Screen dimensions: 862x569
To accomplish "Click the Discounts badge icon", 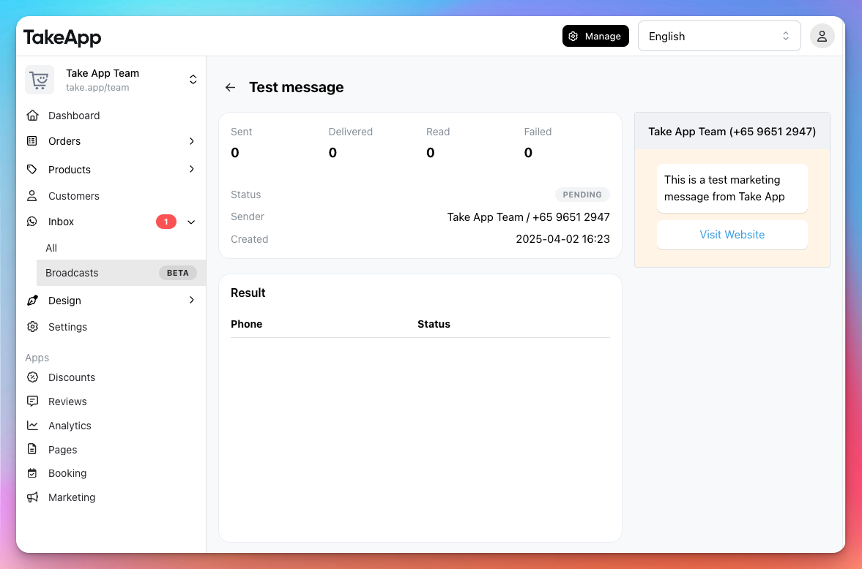I will point(32,377).
